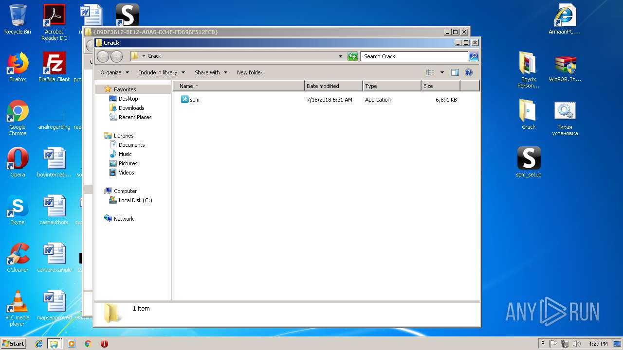
Task: Open Include in library dropdown
Action: pos(162,72)
